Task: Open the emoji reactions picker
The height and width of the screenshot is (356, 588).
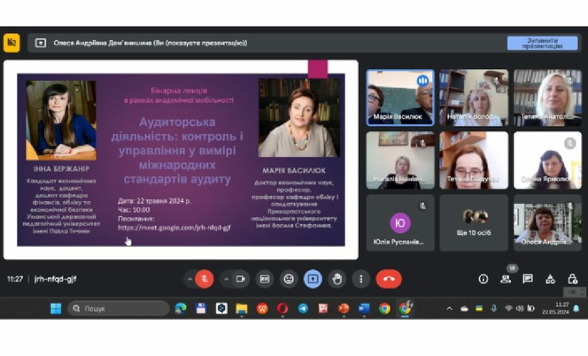Action: [x=289, y=279]
